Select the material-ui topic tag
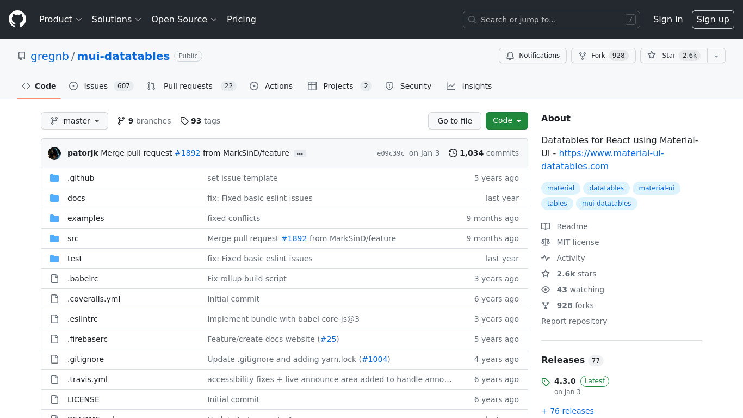The height and width of the screenshot is (418, 743). tap(657, 188)
